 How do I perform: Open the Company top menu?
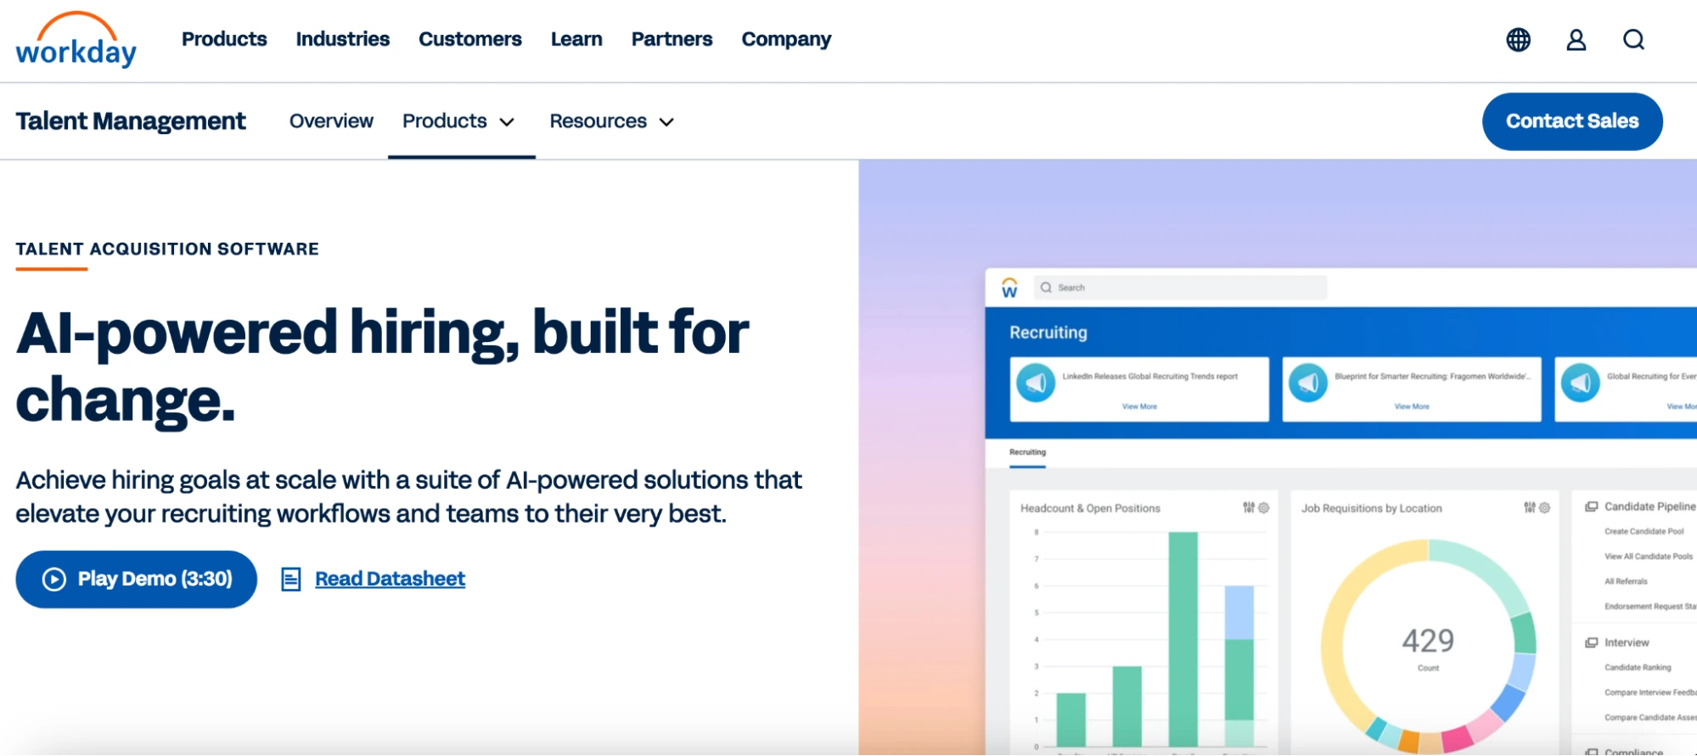tap(787, 39)
